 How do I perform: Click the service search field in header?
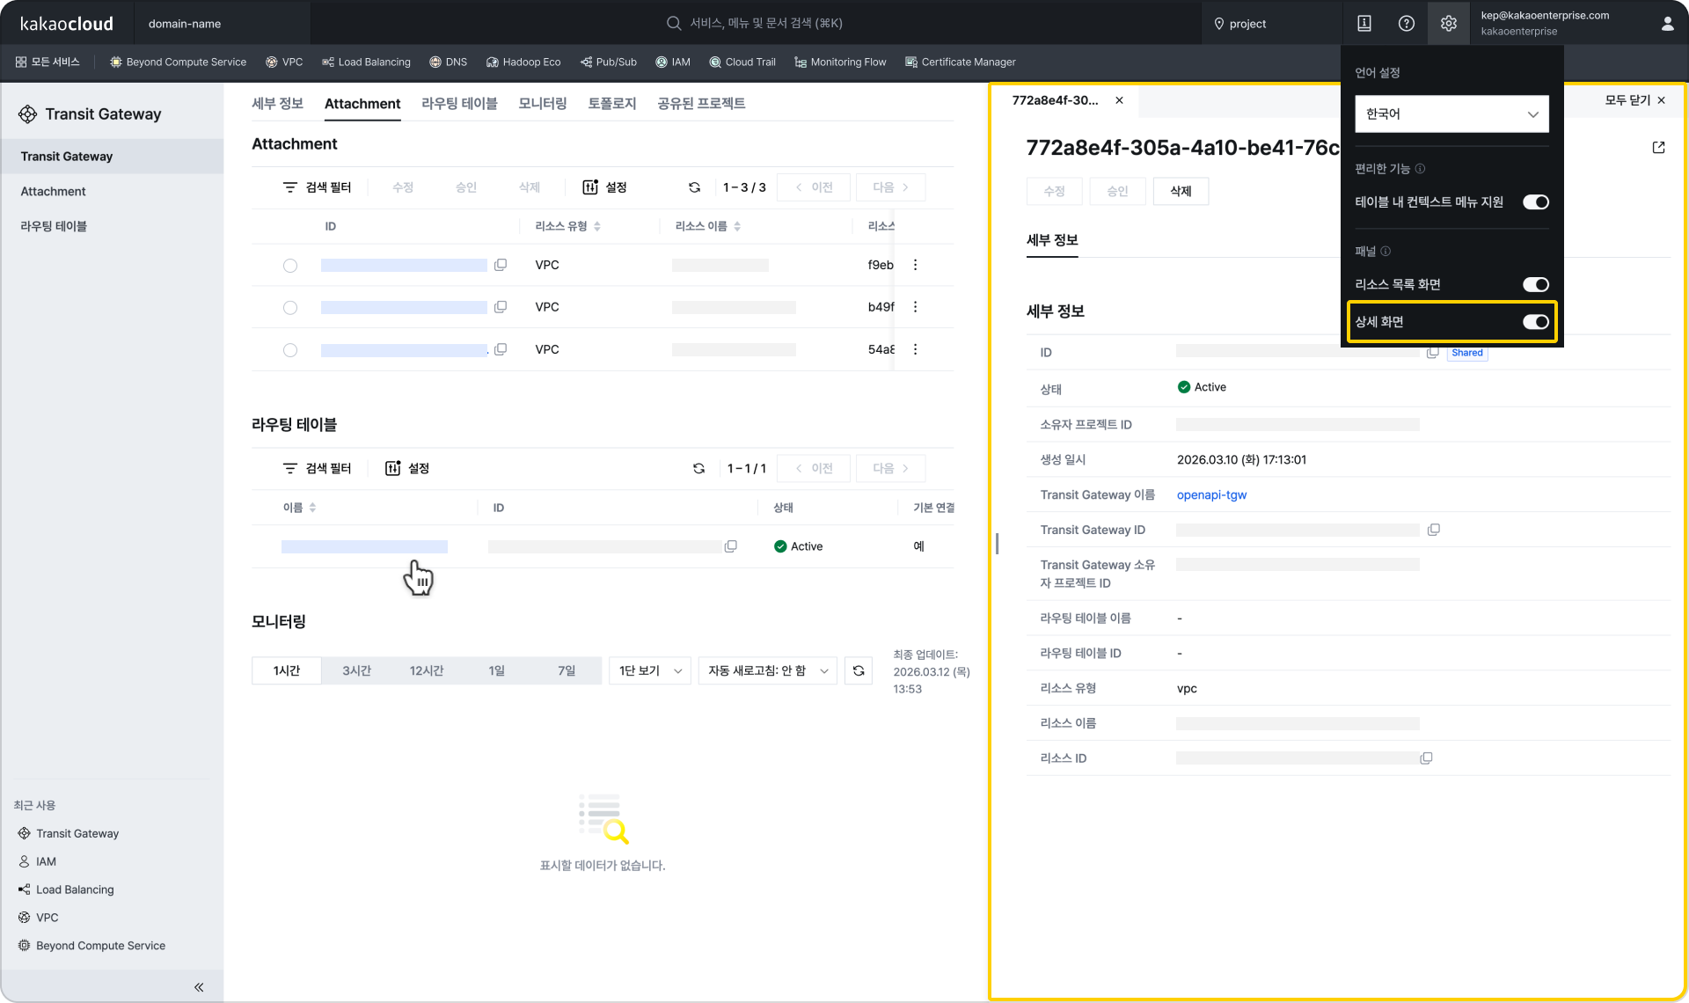tap(765, 23)
